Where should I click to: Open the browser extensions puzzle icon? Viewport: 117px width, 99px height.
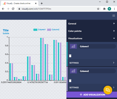pos(104,9)
